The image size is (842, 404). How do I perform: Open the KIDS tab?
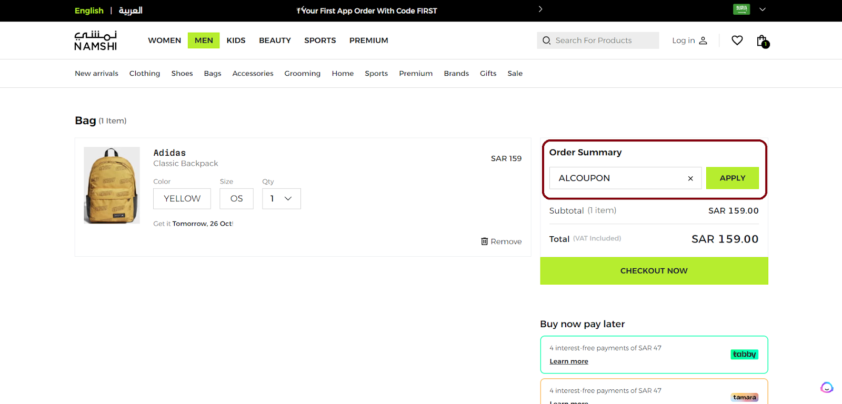coord(236,41)
